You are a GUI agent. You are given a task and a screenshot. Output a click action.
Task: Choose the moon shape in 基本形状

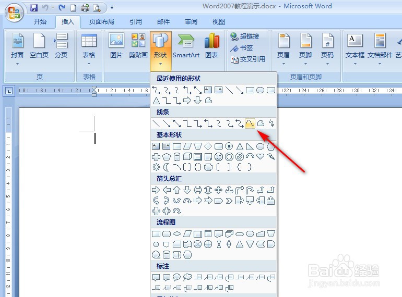[167, 167]
